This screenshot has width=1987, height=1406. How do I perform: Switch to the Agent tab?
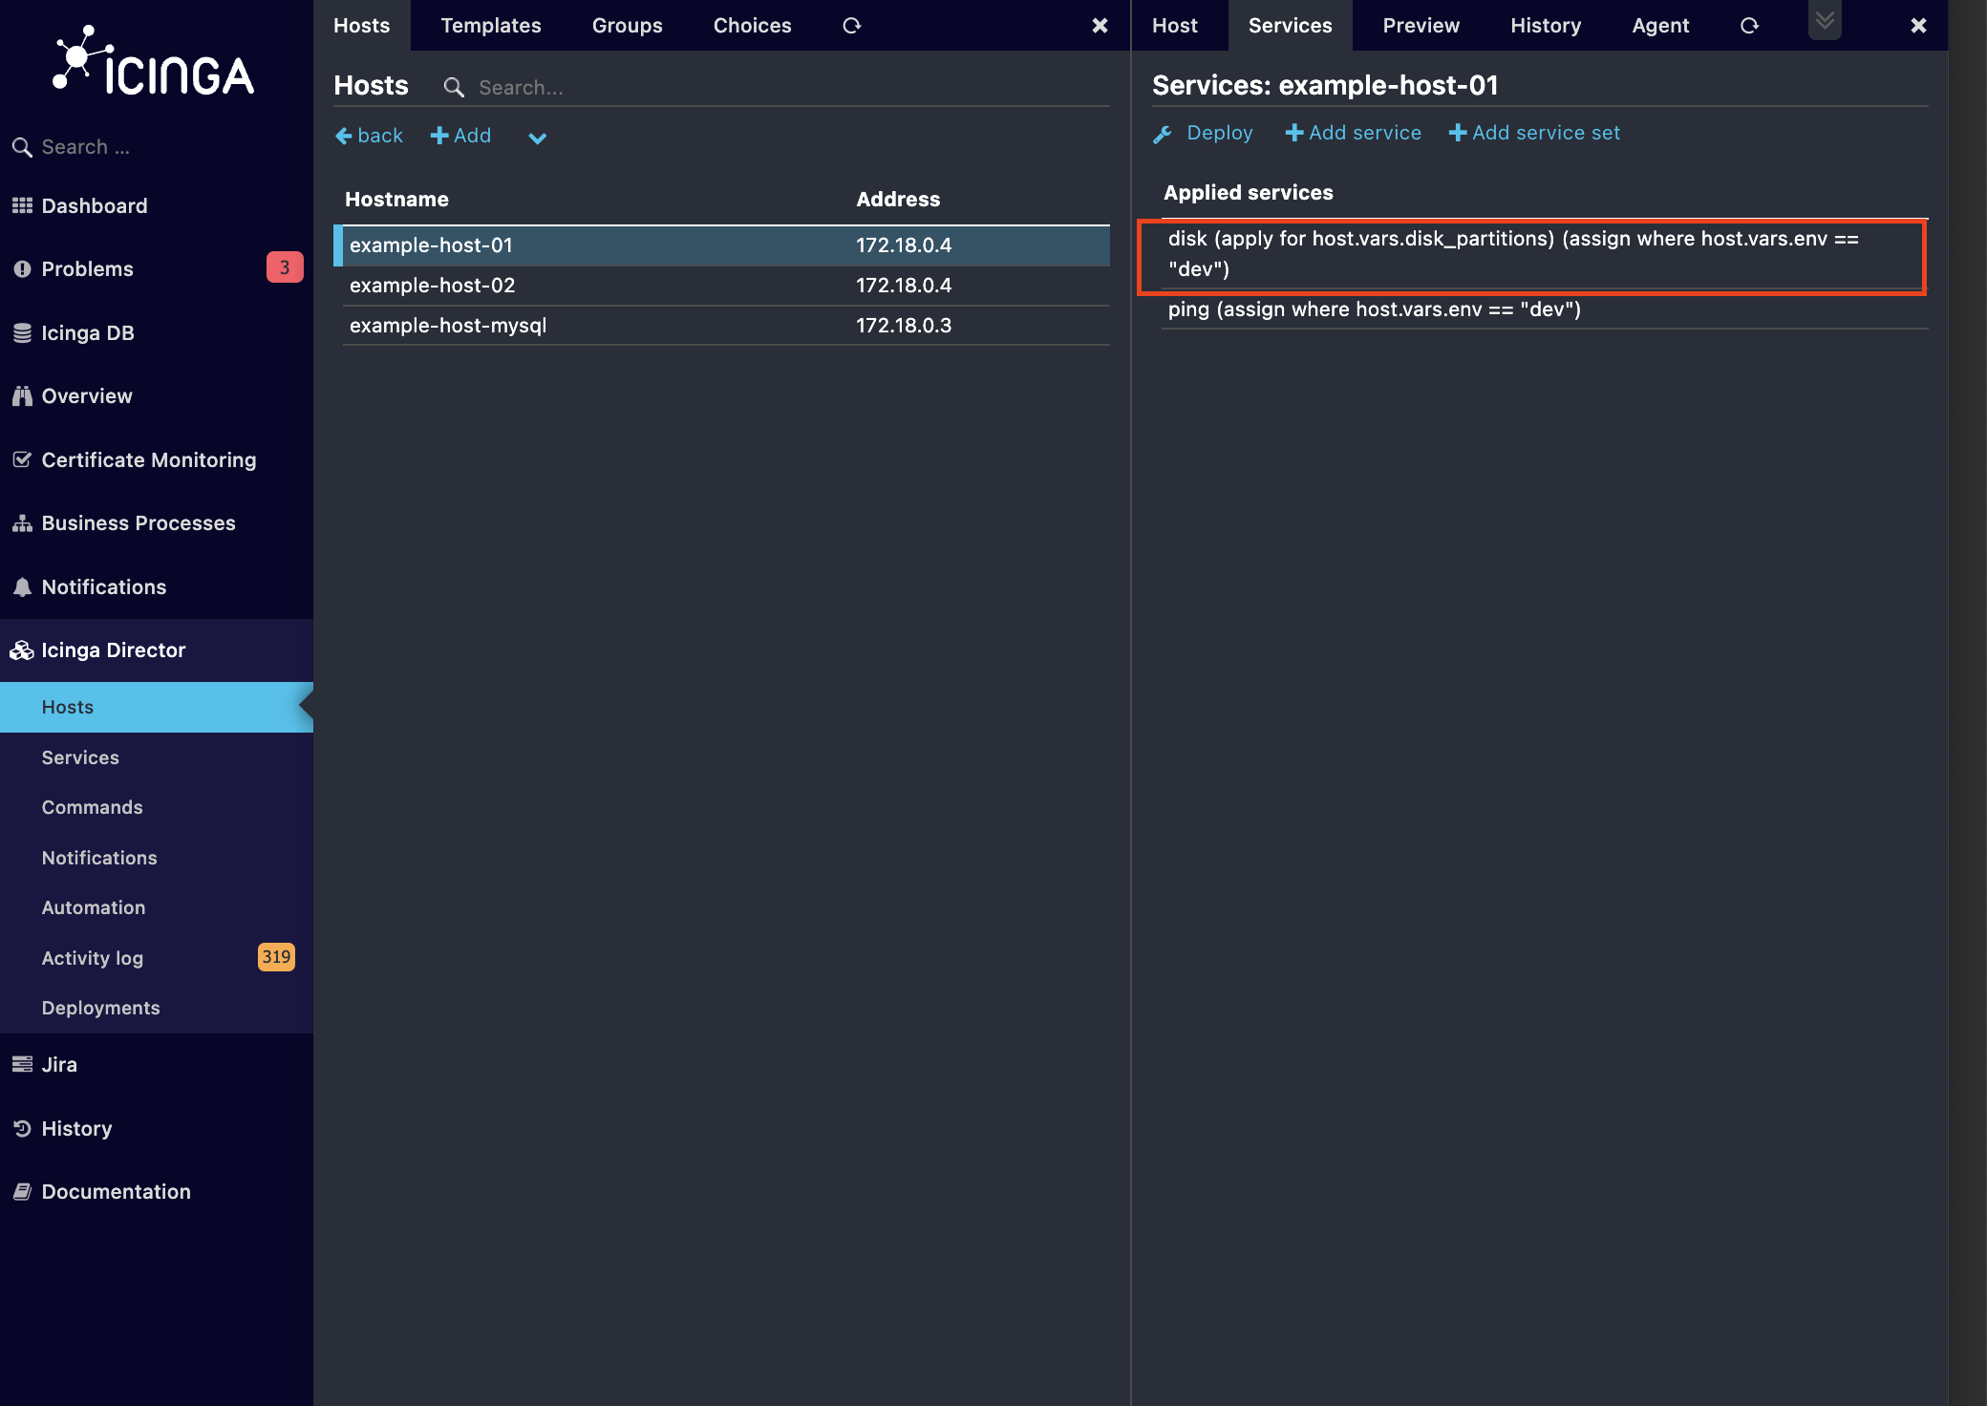(1660, 25)
